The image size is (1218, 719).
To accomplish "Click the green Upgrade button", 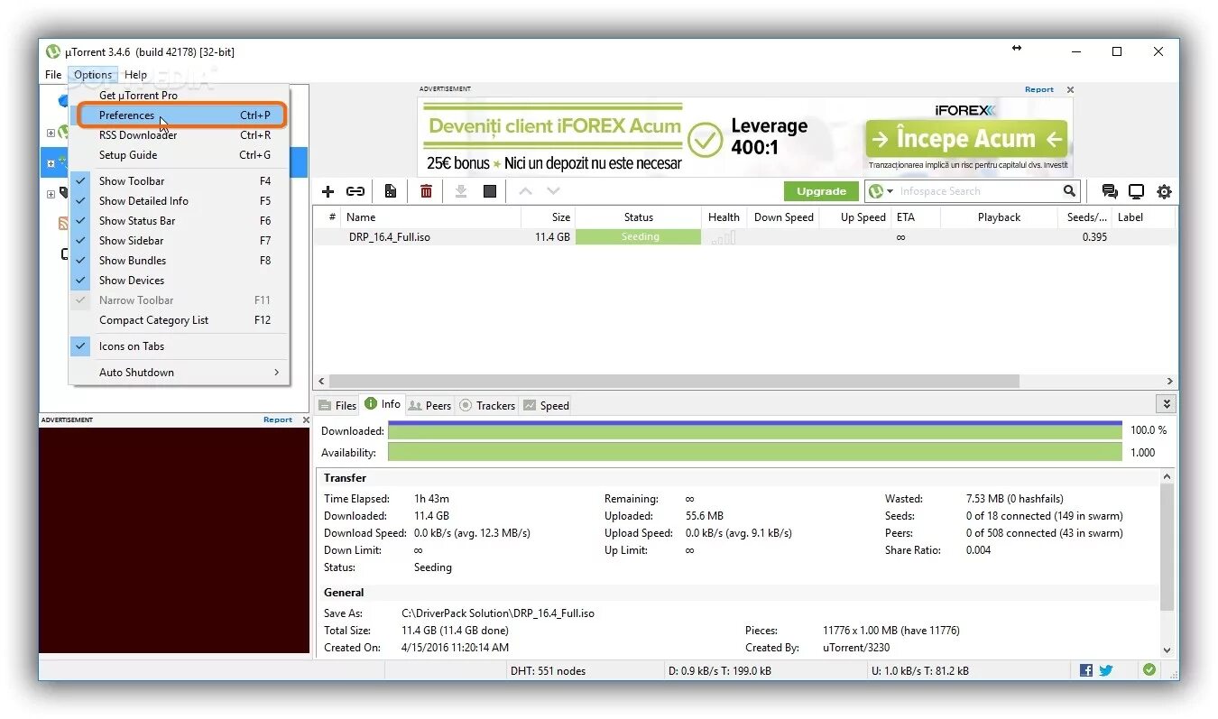I will 821,191.
